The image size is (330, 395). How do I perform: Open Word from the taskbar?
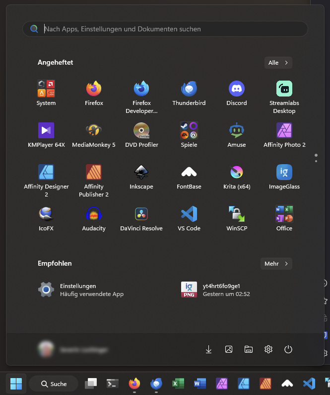tap(200, 384)
